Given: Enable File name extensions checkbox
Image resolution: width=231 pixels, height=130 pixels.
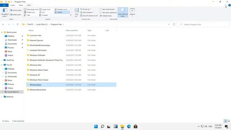Looking at the screenshot, I should click(101, 13).
